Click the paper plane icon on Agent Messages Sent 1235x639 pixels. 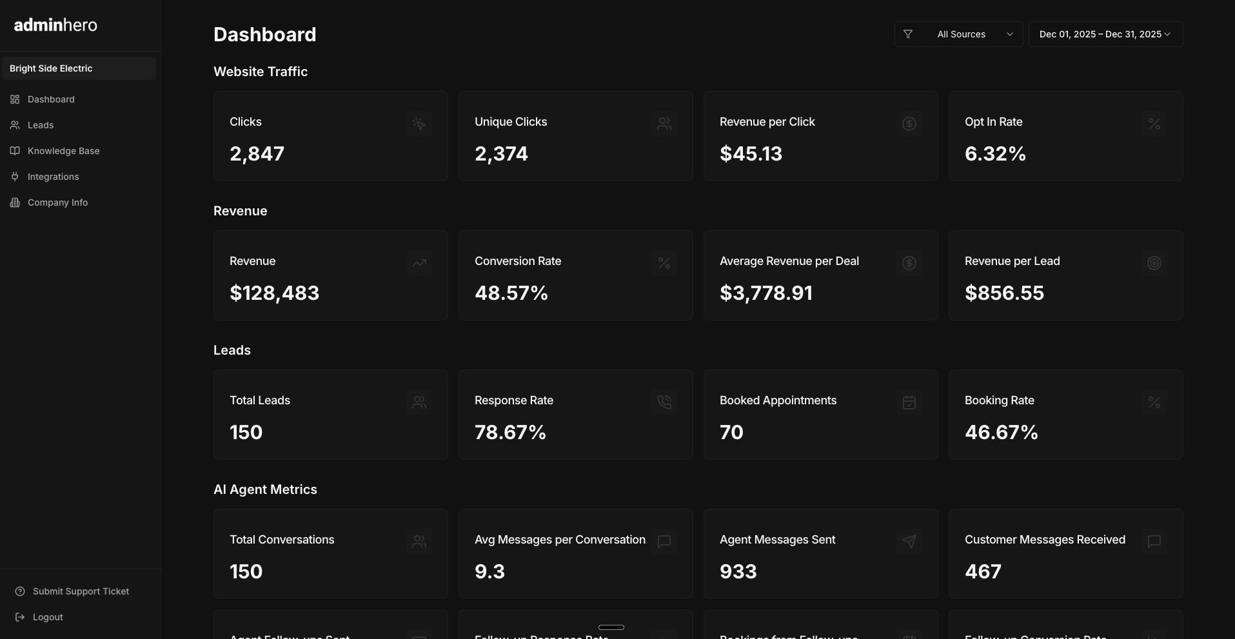[x=909, y=541]
